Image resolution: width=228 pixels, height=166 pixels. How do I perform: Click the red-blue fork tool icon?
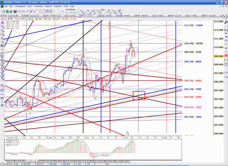(114, 11)
